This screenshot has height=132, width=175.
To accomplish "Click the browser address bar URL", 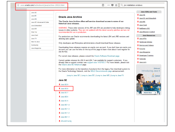I will point(42,5).
